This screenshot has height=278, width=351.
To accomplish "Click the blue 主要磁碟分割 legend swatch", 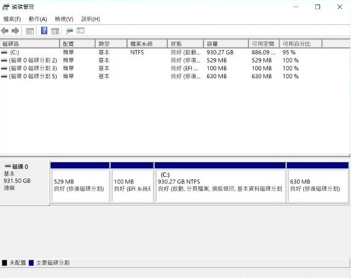I will (x=31, y=263).
